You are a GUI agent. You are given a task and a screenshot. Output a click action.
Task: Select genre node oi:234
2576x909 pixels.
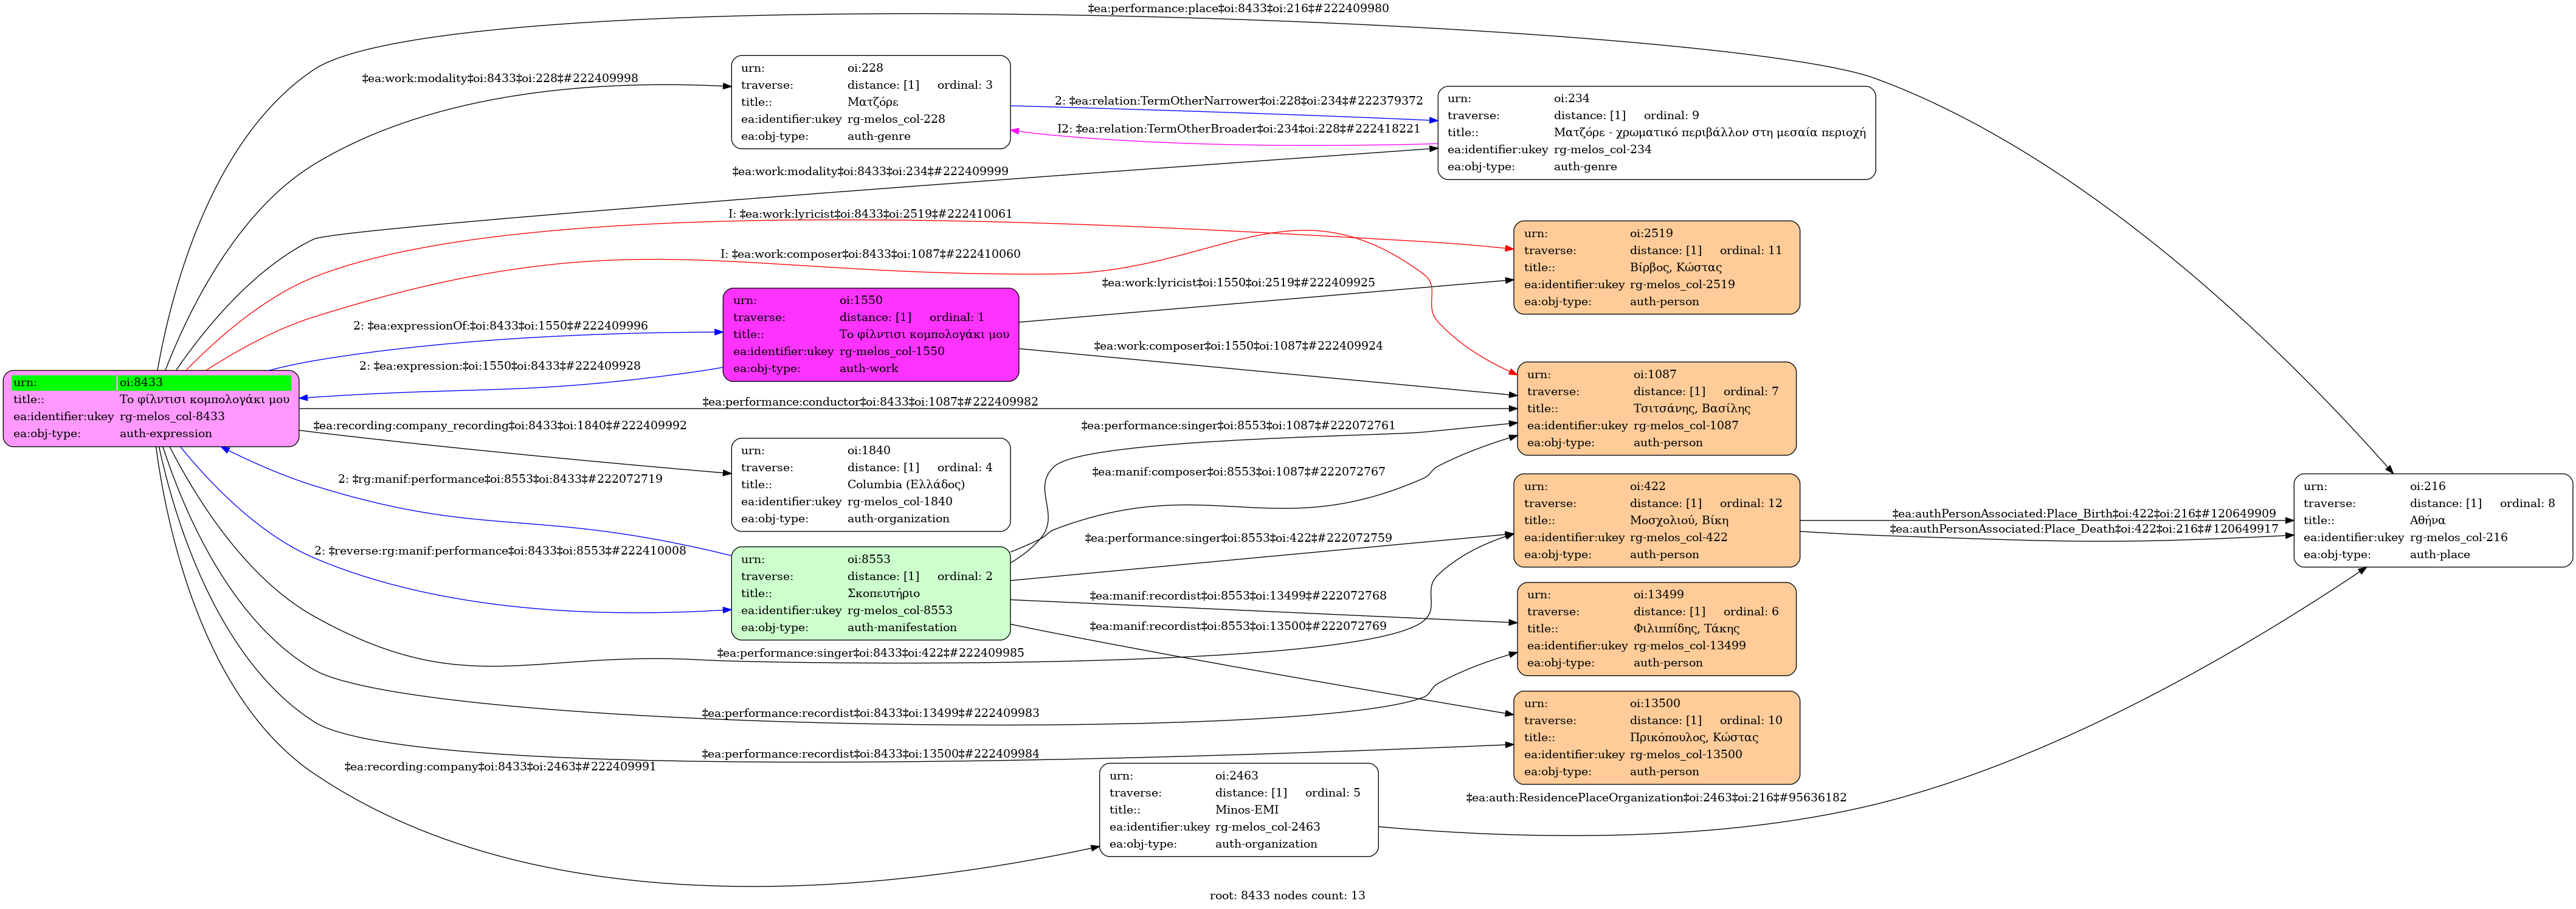pyautogui.click(x=1656, y=133)
